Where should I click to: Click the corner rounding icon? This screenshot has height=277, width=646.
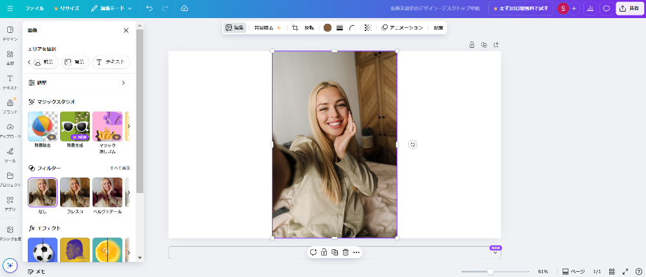352,28
